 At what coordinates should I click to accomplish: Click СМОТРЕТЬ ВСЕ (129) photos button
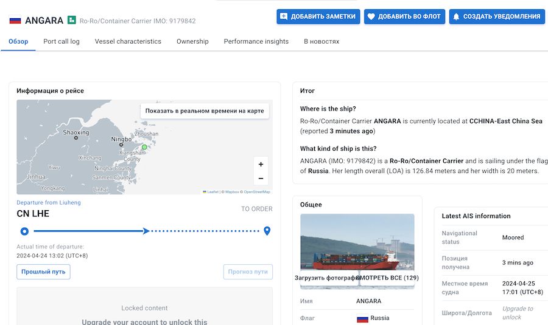coord(387,278)
